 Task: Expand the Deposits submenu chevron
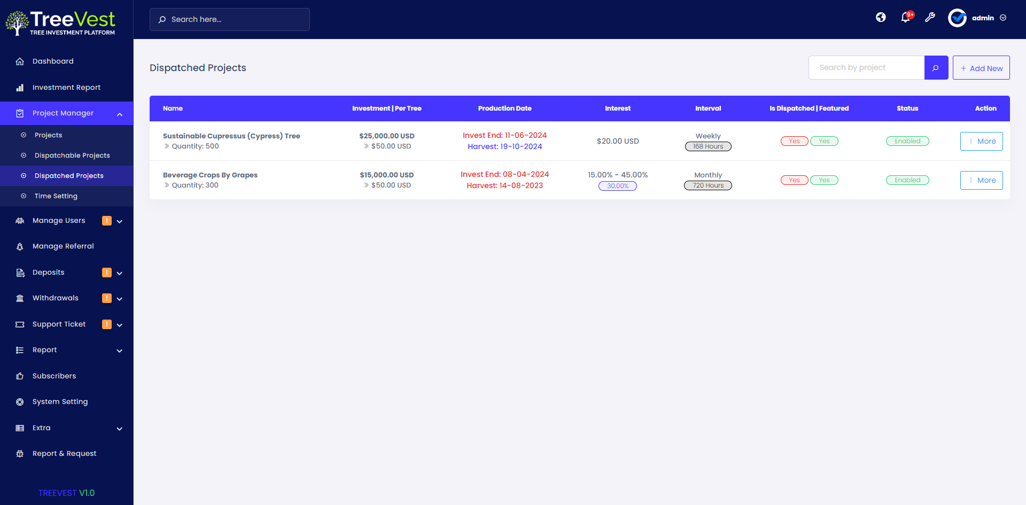click(120, 273)
